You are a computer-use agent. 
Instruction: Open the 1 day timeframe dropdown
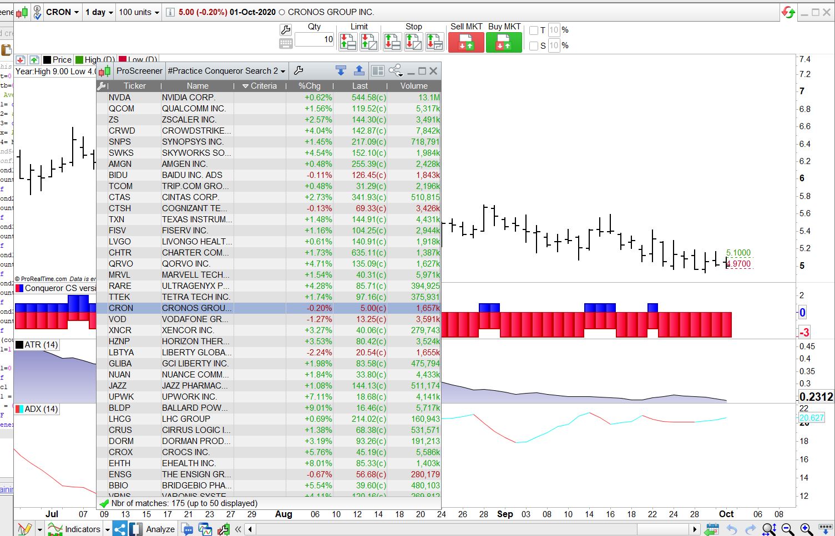pos(99,12)
